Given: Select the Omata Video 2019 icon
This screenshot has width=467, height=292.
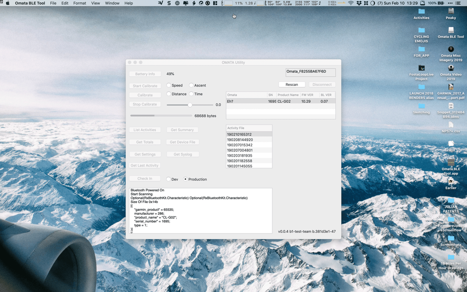Looking at the screenshot, I should click(x=451, y=68).
